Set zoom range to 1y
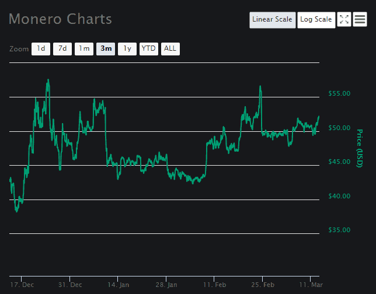The height and width of the screenshot is (294, 376). click(x=127, y=49)
